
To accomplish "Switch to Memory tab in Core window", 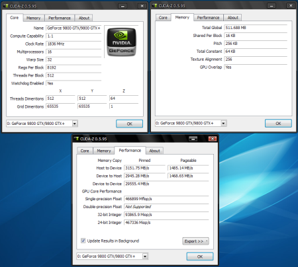I will tap(34, 18).
